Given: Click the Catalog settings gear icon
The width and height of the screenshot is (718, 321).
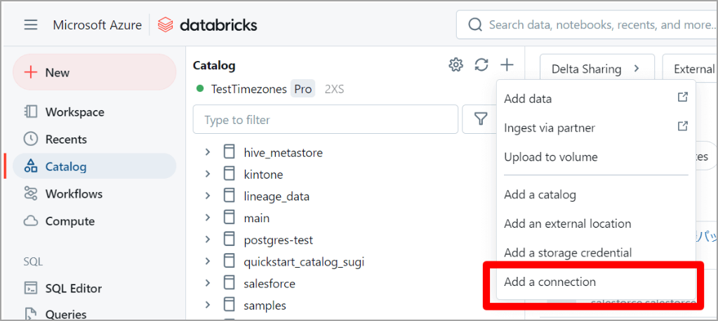Looking at the screenshot, I should click(x=456, y=65).
